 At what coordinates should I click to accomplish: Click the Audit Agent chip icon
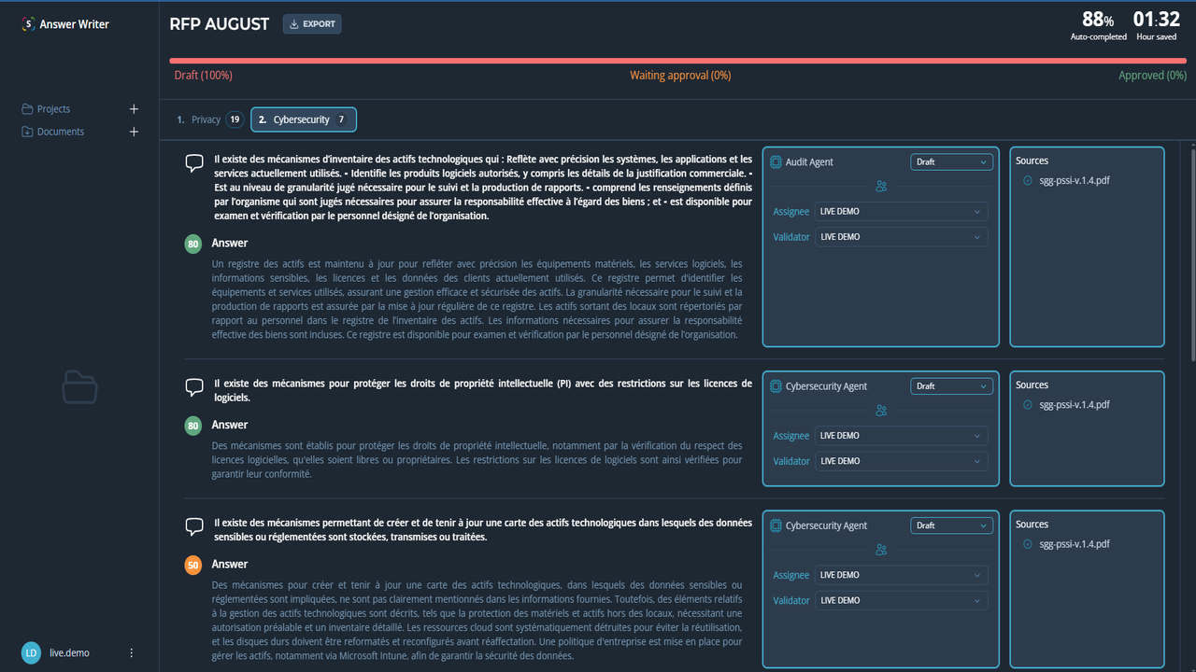776,162
